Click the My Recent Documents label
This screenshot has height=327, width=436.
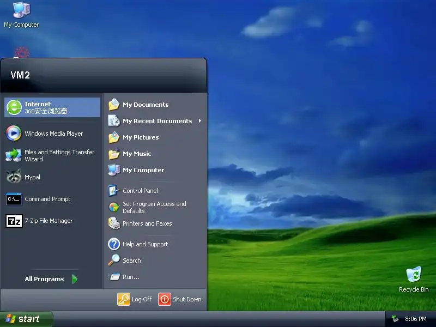pyautogui.click(x=157, y=121)
